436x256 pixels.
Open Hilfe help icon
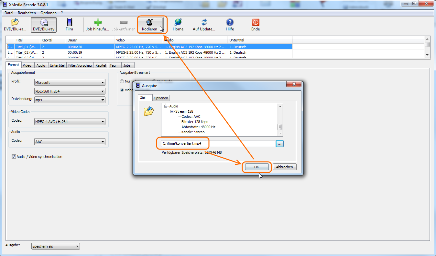230,25
